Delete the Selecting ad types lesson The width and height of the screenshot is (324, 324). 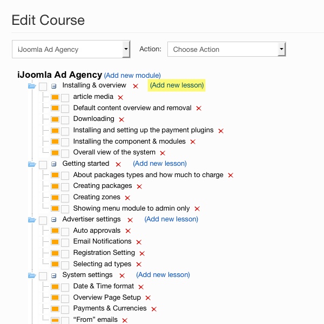139,264
